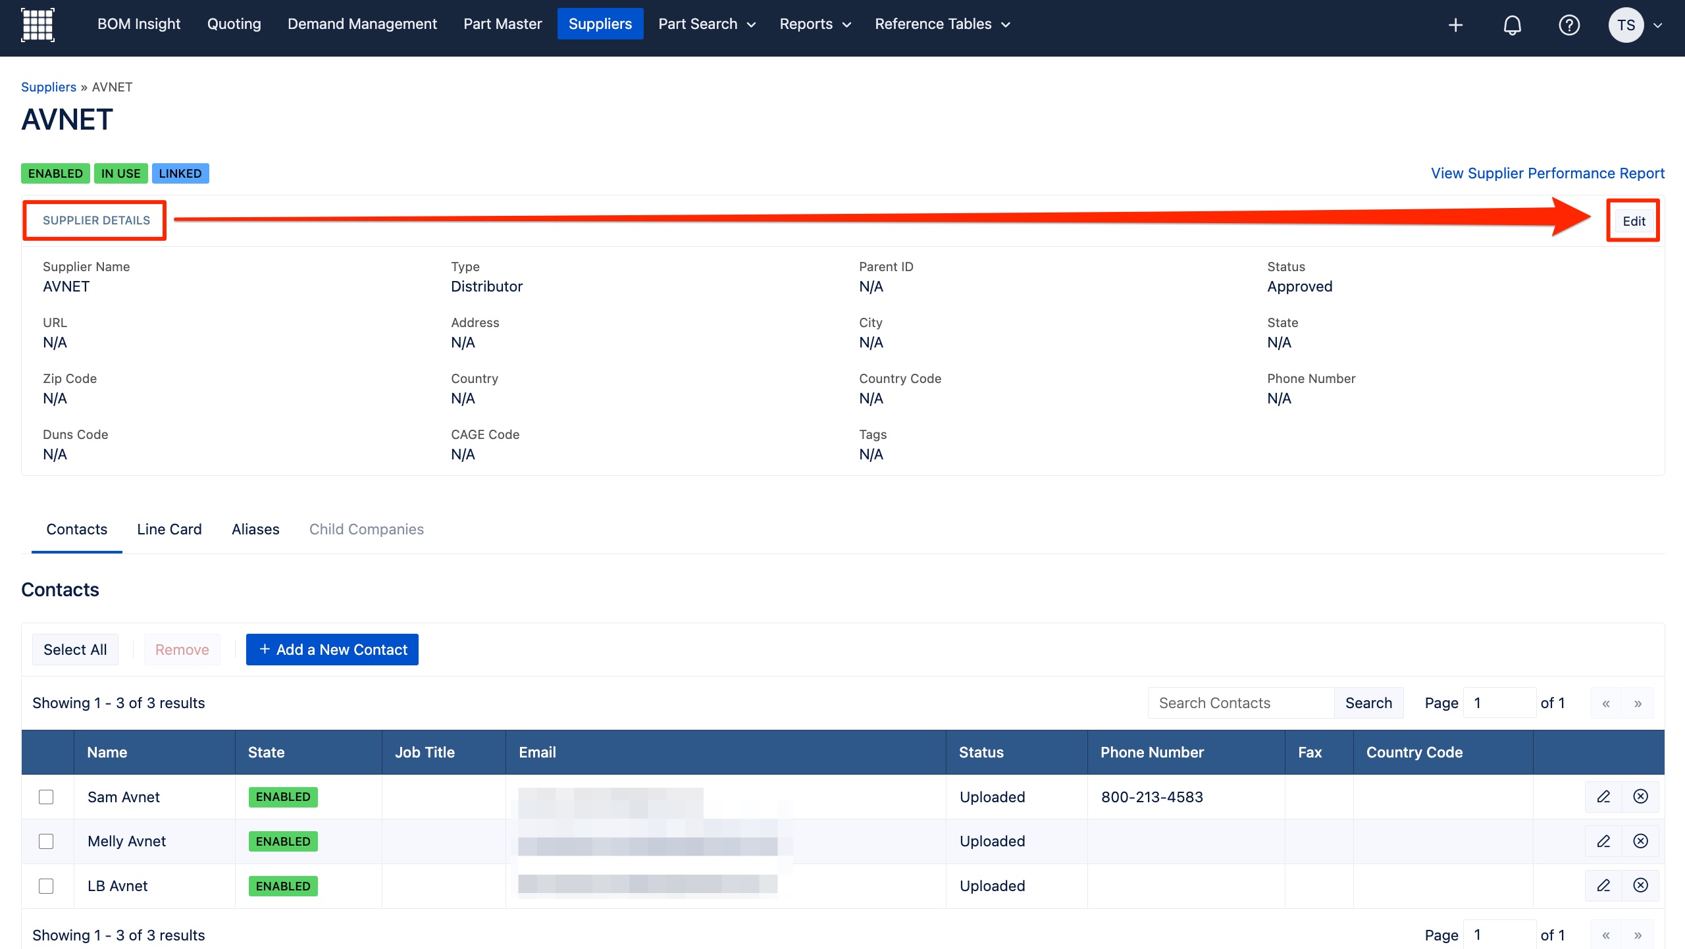
Task: Click the Suppliers breadcrumb link
Action: point(49,87)
